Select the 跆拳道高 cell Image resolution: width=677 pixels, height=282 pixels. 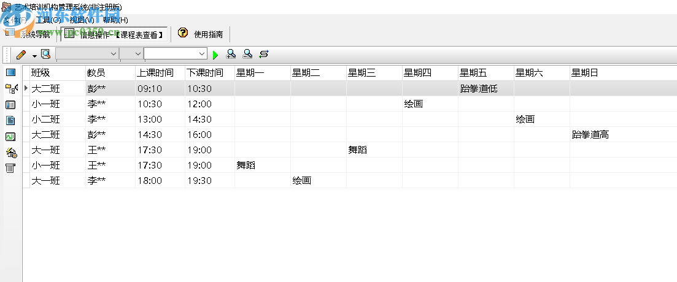coord(624,134)
